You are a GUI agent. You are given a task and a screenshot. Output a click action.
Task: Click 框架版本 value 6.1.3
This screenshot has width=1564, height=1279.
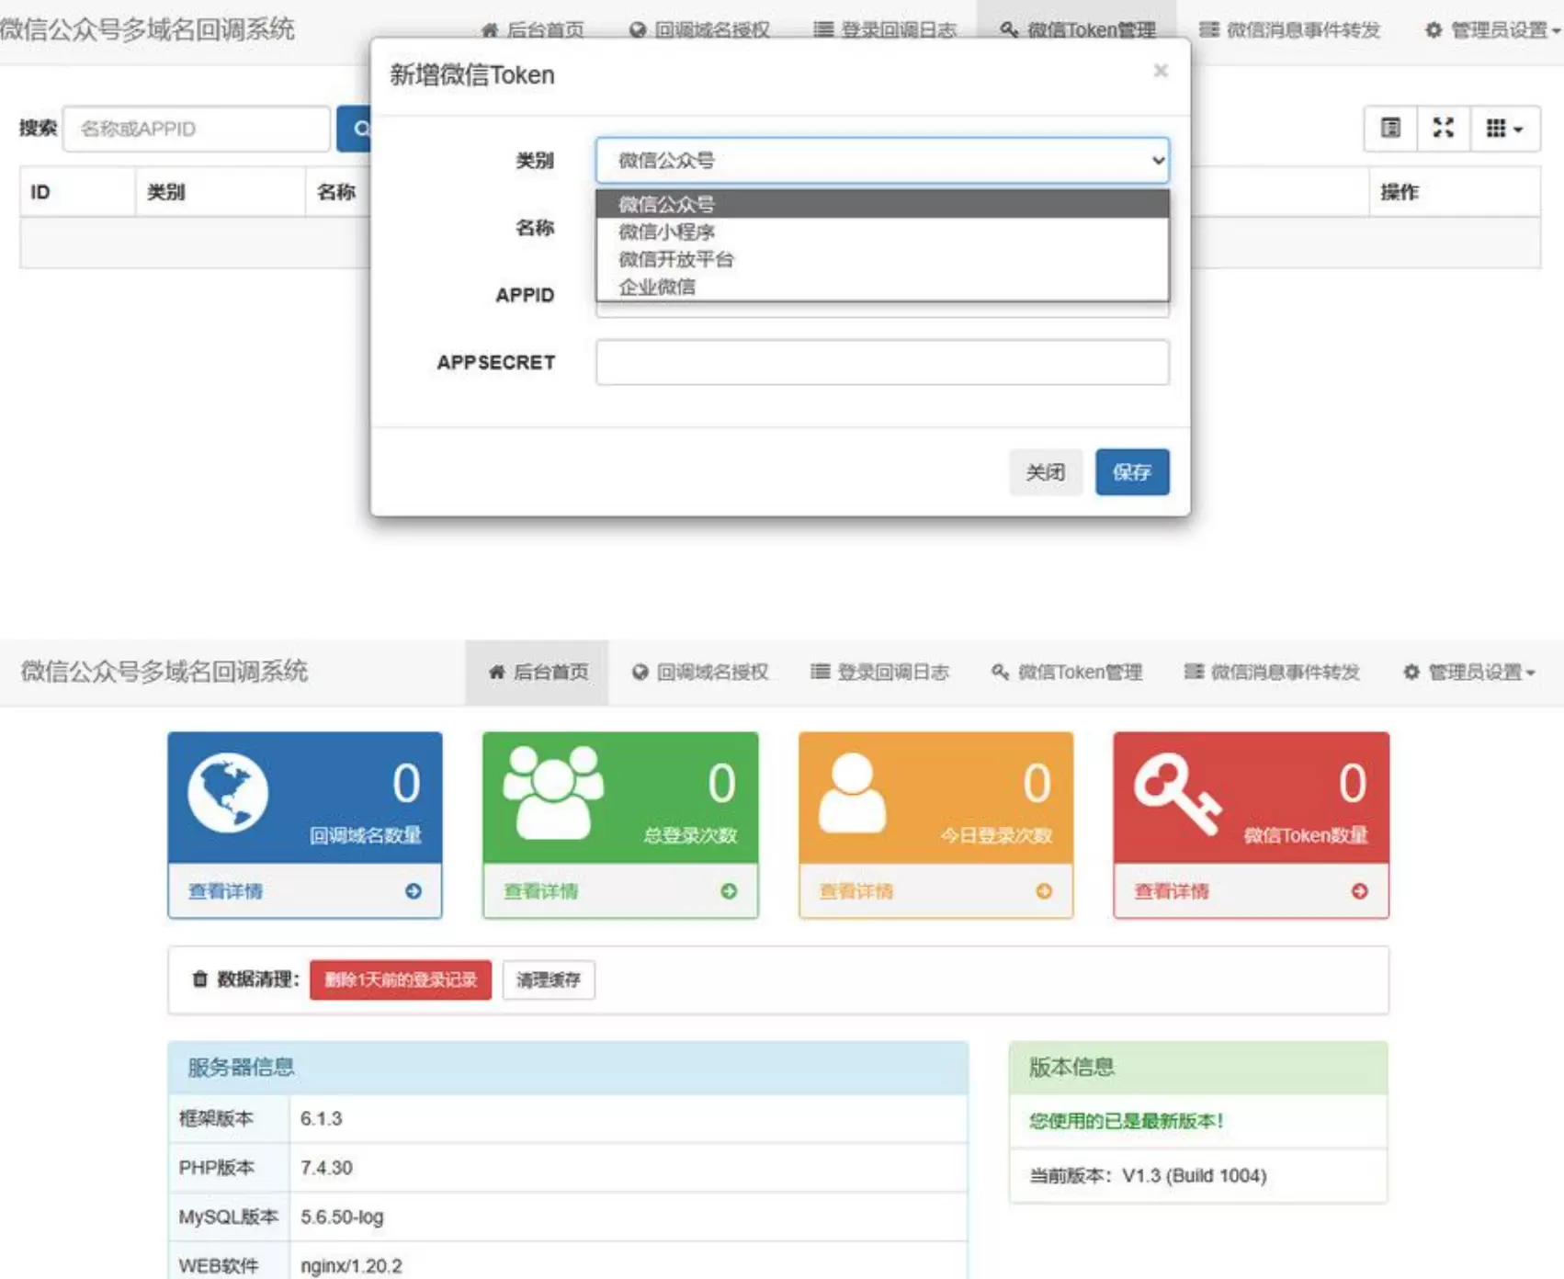pyautogui.click(x=321, y=1118)
